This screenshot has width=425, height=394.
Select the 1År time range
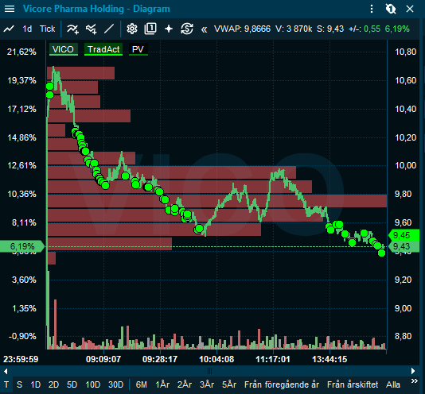(162, 384)
